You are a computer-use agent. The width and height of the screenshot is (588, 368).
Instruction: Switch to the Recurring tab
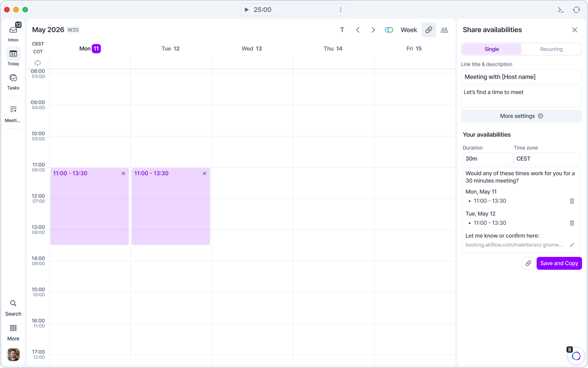pyautogui.click(x=551, y=49)
